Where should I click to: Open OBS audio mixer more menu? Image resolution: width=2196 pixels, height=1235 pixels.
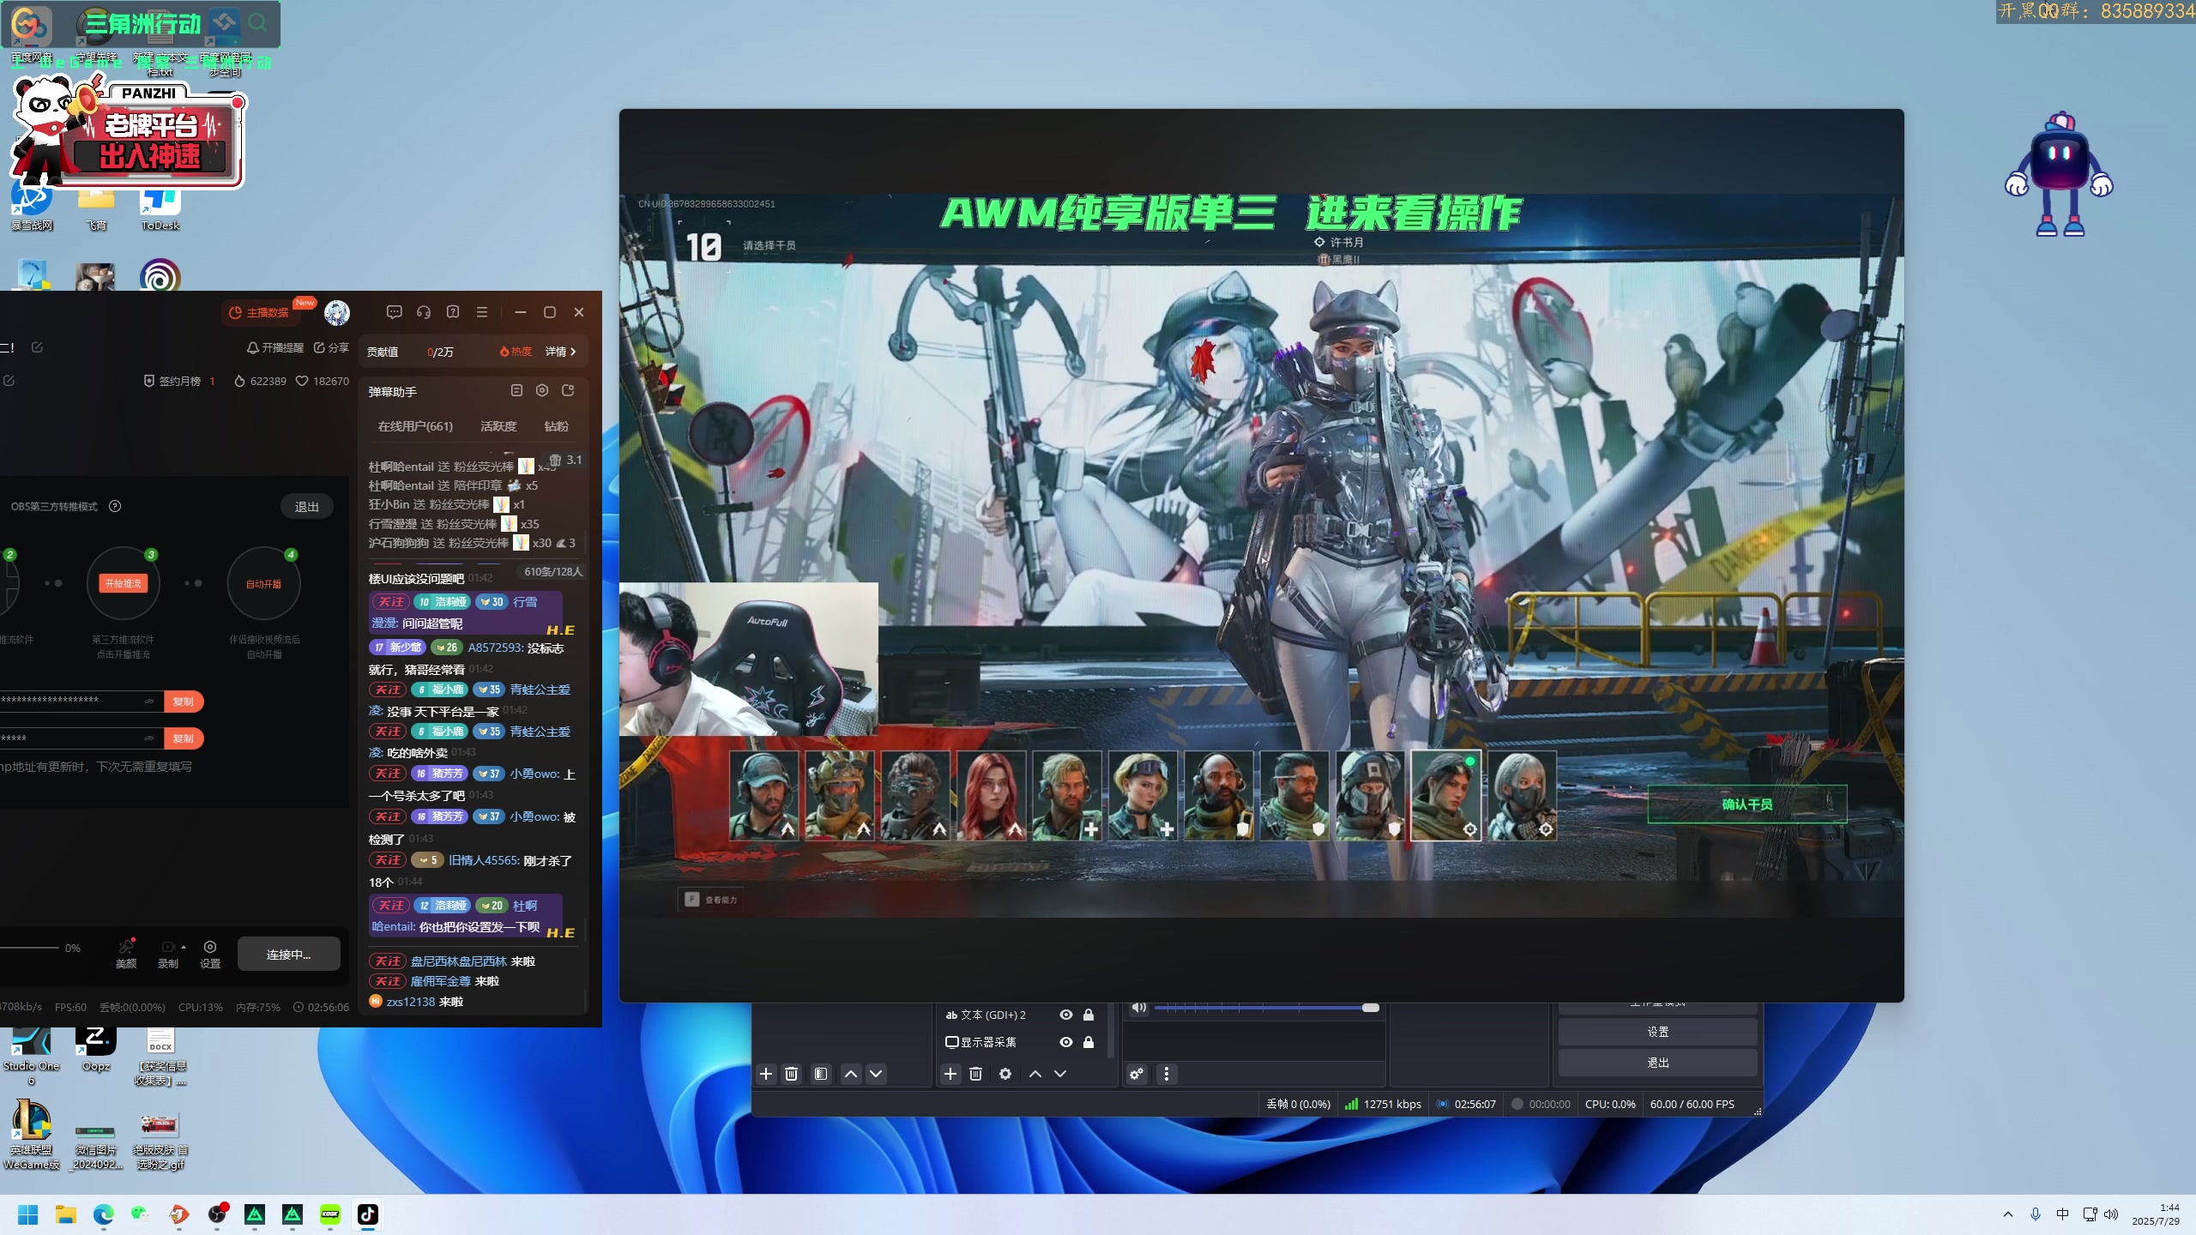(1167, 1074)
